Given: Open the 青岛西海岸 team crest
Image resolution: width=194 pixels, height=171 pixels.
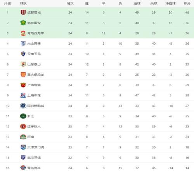Looking at the screenshot, I should [23, 33].
